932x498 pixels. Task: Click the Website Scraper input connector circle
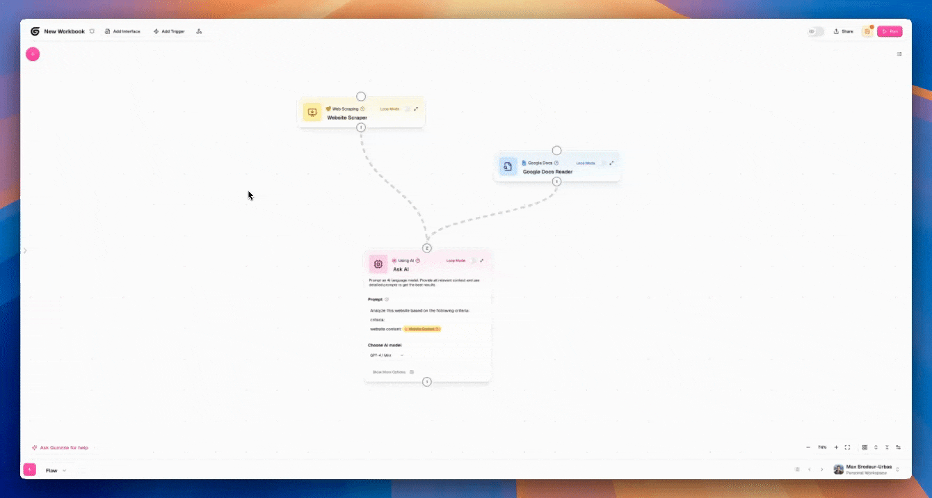pos(361,97)
